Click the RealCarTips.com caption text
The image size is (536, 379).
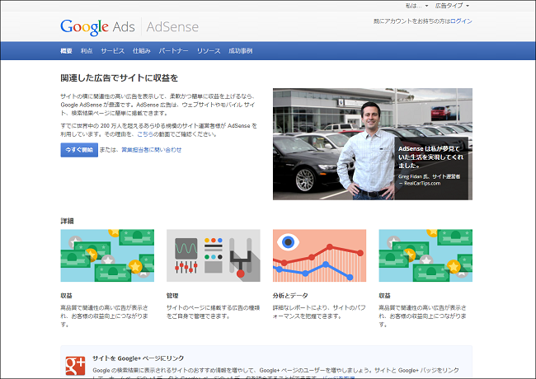(x=420, y=184)
